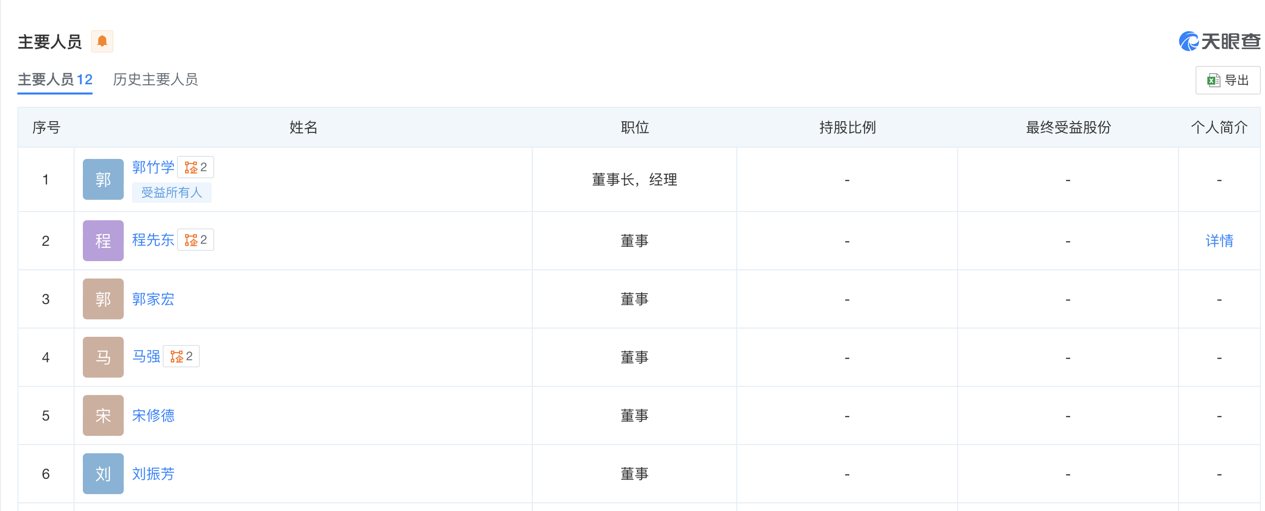Open 详情 for 程先东
1265x511 pixels.
pos(1219,241)
